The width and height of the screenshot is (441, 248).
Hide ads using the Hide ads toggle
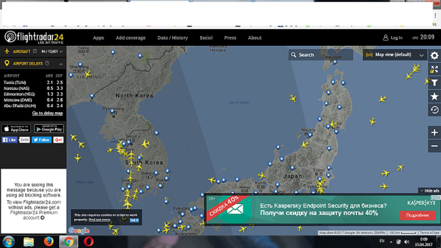point(429,191)
